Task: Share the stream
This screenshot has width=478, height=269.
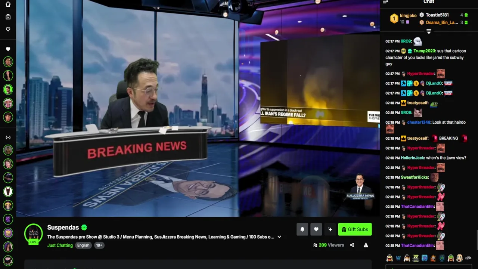Action: point(352,245)
